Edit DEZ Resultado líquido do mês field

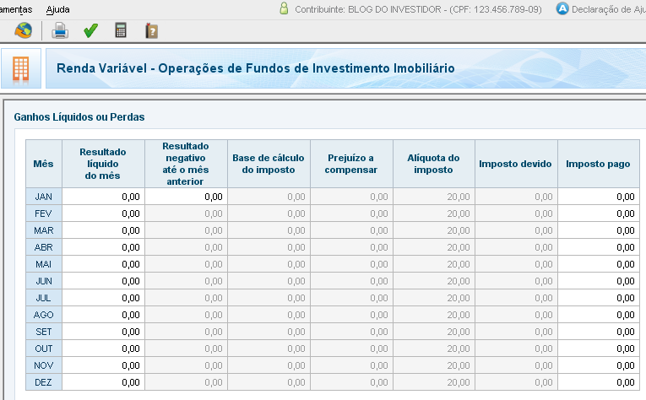(103, 382)
